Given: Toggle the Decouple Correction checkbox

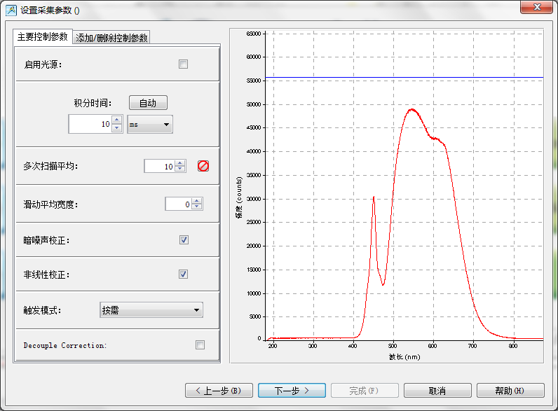Looking at the screenshot, I should 200,344.
